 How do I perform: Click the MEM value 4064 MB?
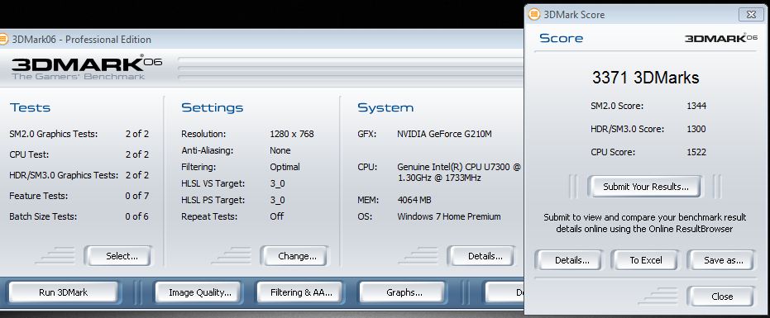click(414, 200)
